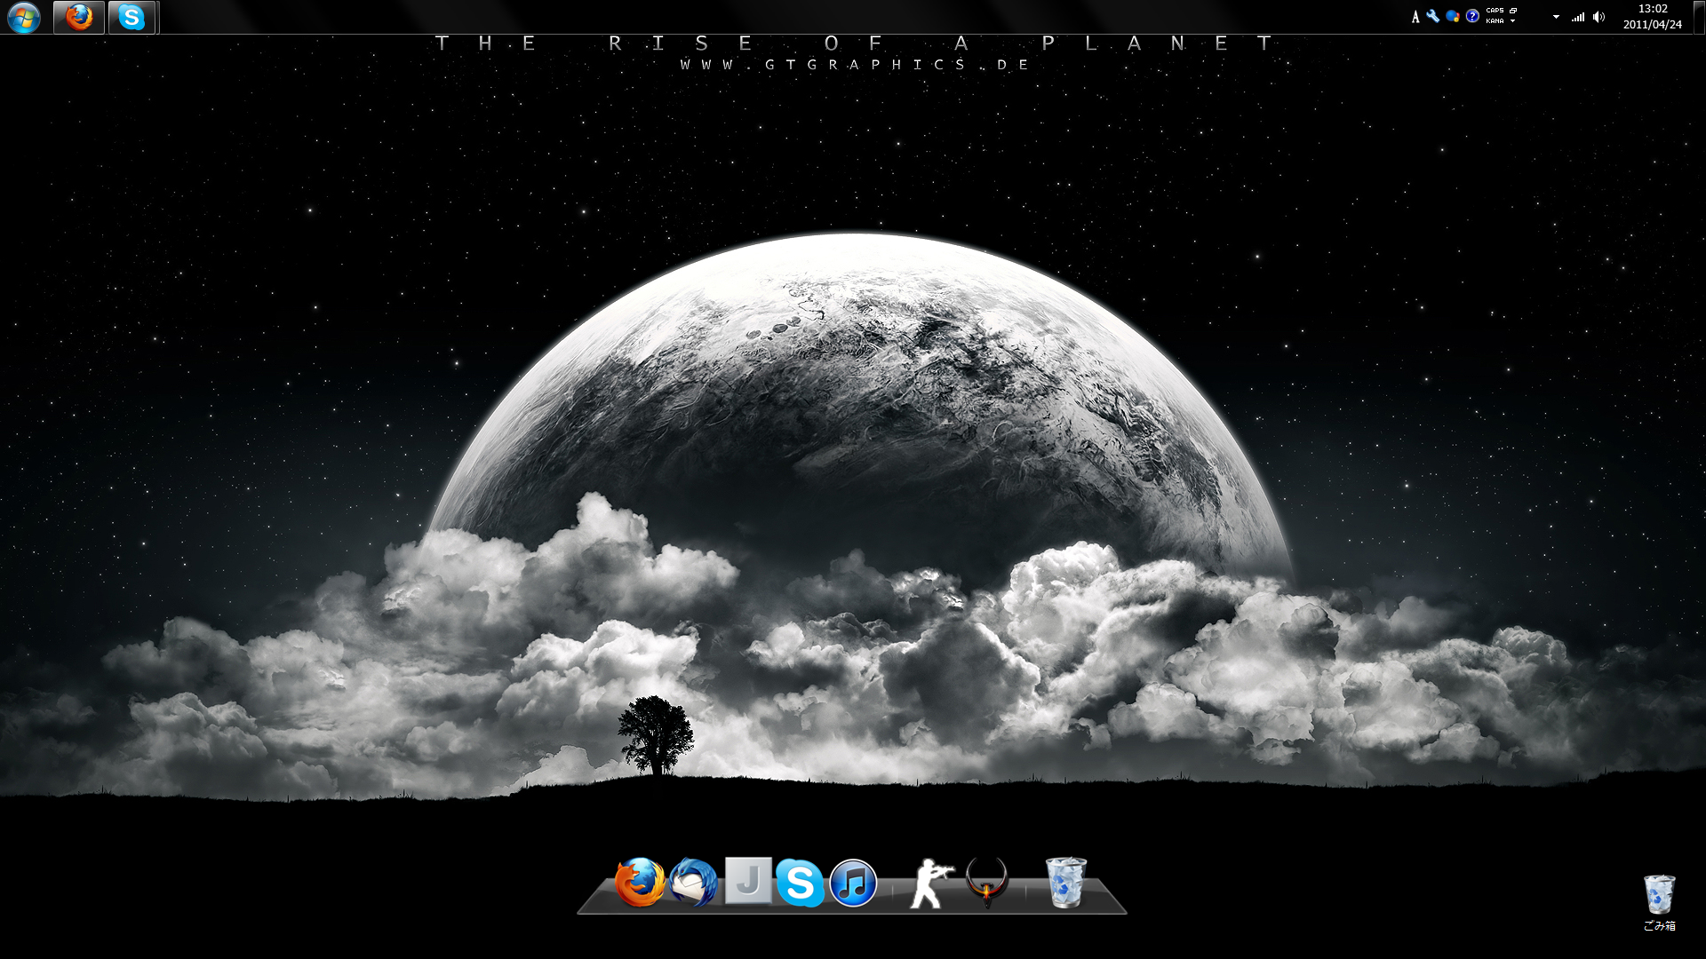This screenshot has width=1706, height=959.
Task: Open the dock's Recycle Bin
Action: 1065,882
